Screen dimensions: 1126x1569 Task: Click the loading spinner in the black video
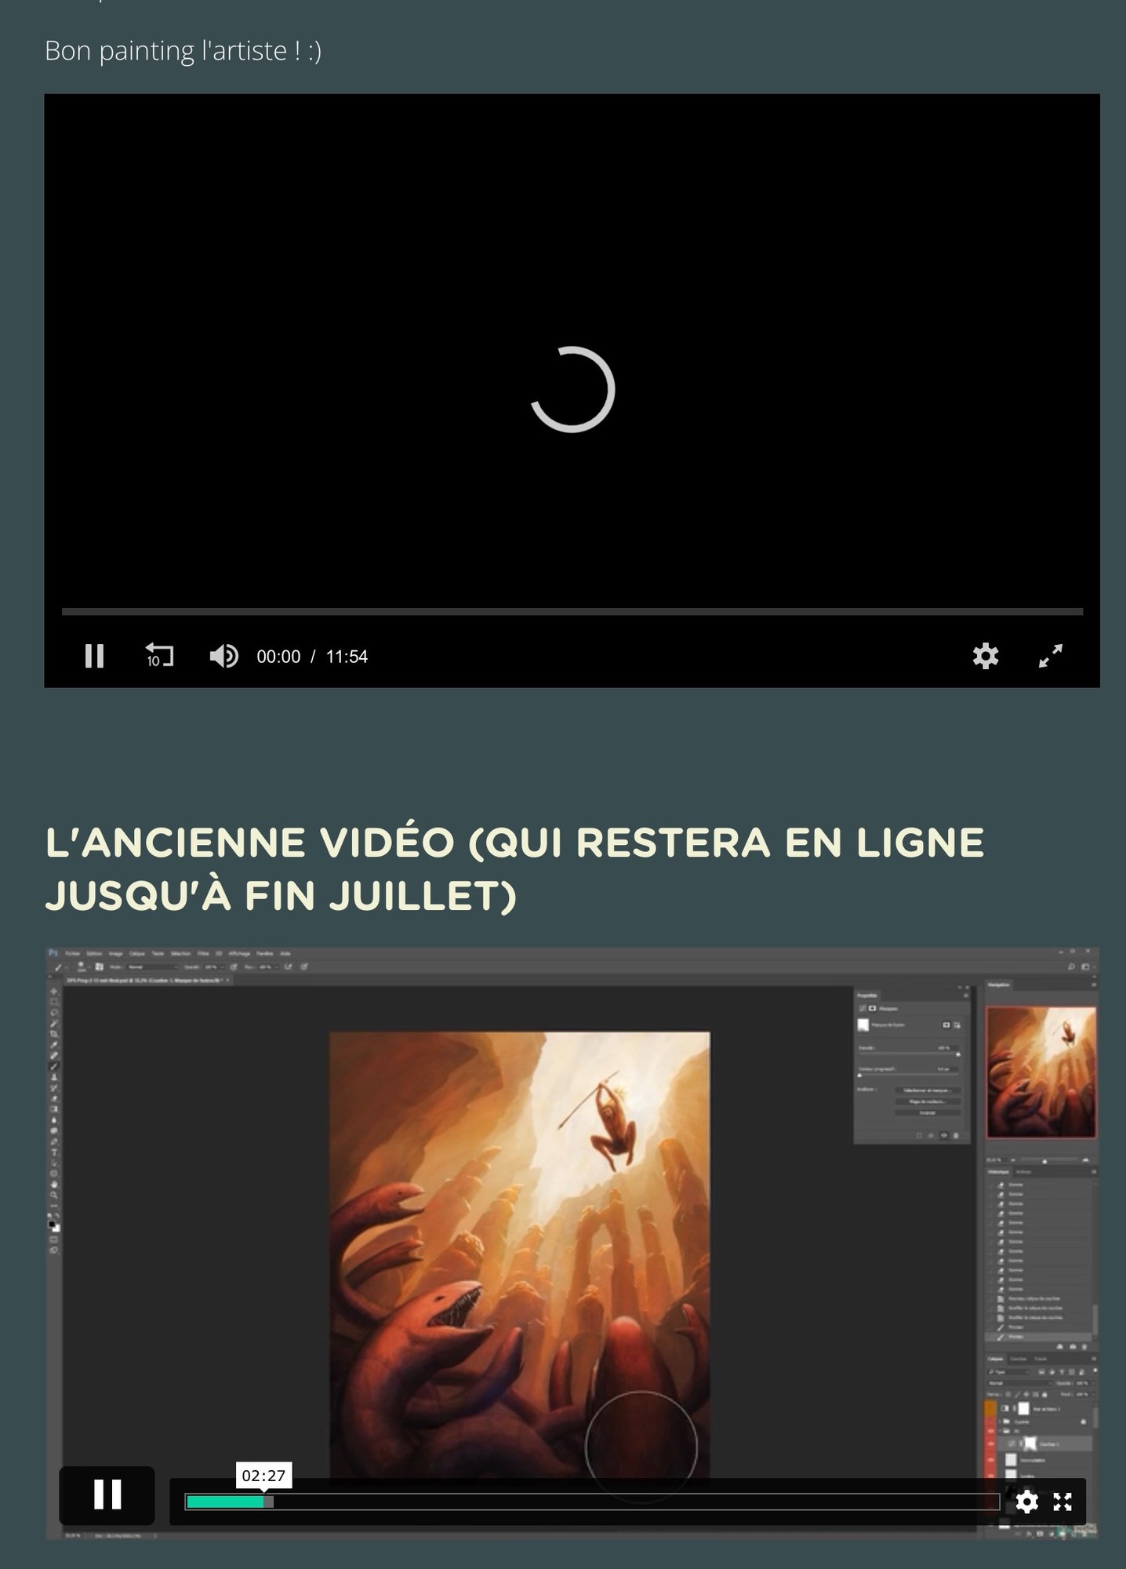click(572, 389)
